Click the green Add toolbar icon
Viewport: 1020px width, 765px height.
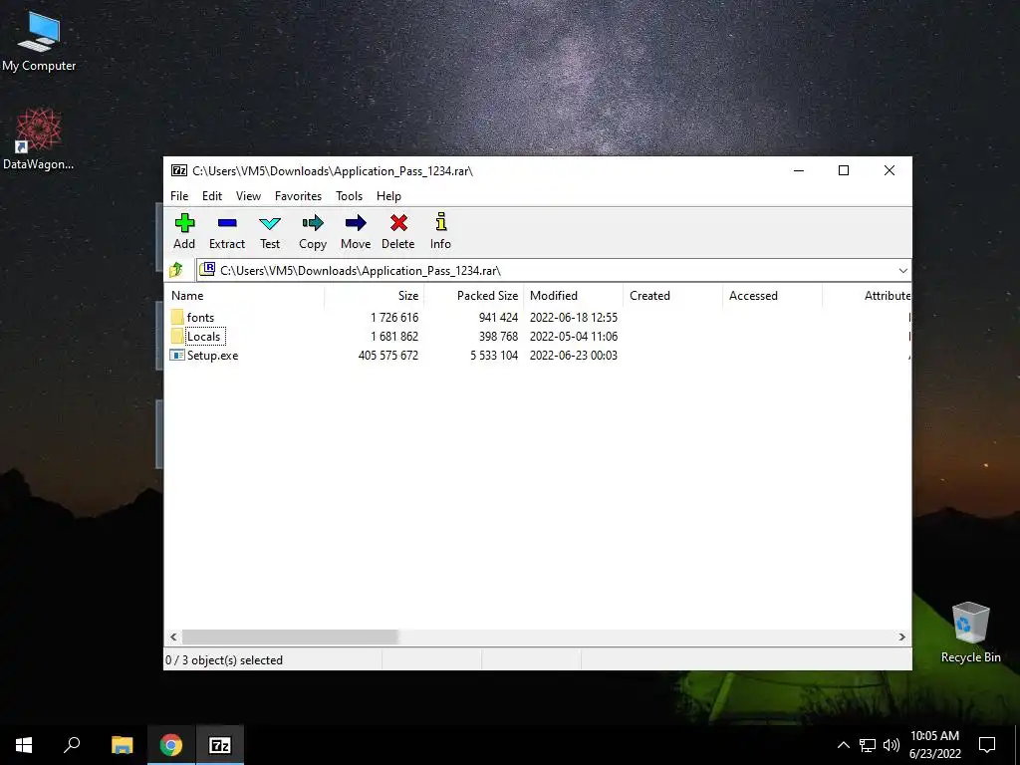click(184, 223)
